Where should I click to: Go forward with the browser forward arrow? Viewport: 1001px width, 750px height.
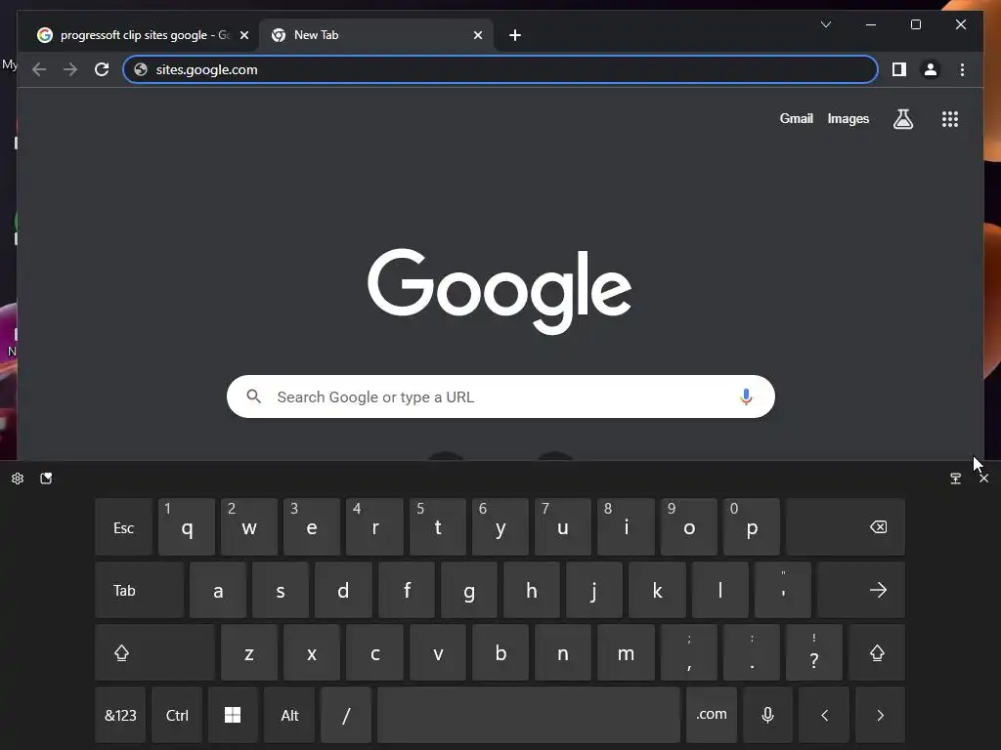(70, 69)
